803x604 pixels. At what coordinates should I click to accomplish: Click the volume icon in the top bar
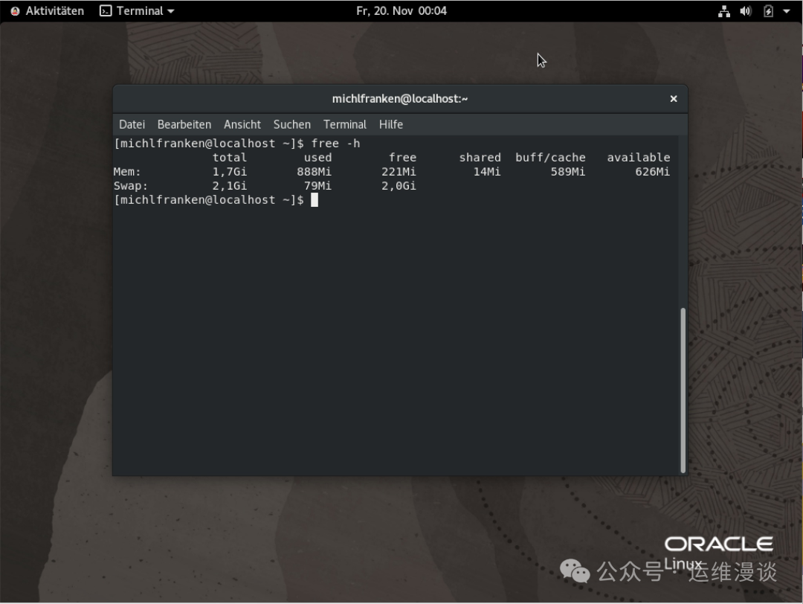point(746,10)
